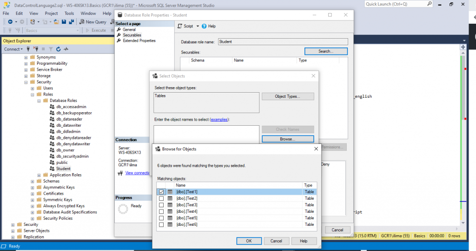Open the File menu

click(6, 14)
